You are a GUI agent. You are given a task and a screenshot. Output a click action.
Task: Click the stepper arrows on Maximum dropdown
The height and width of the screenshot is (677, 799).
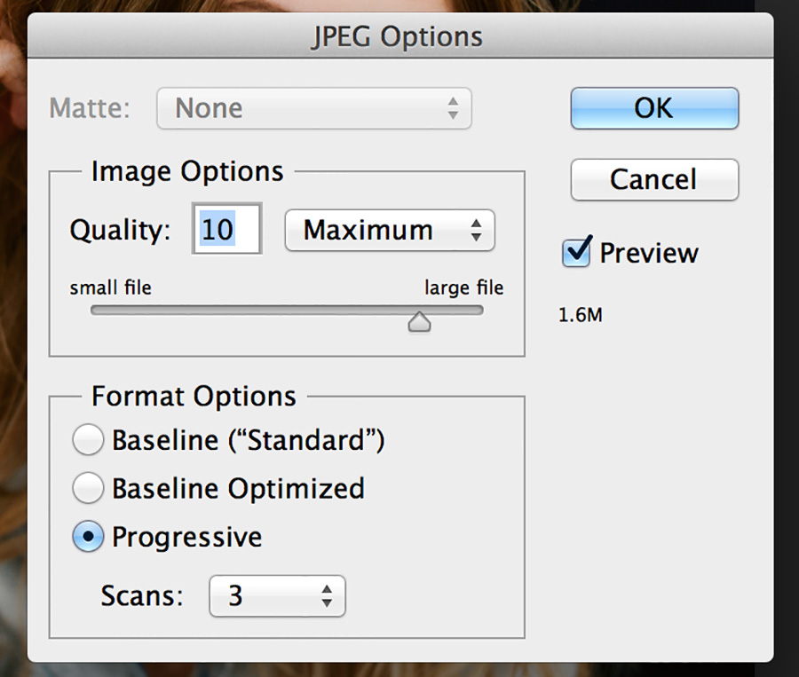point(477,231)
